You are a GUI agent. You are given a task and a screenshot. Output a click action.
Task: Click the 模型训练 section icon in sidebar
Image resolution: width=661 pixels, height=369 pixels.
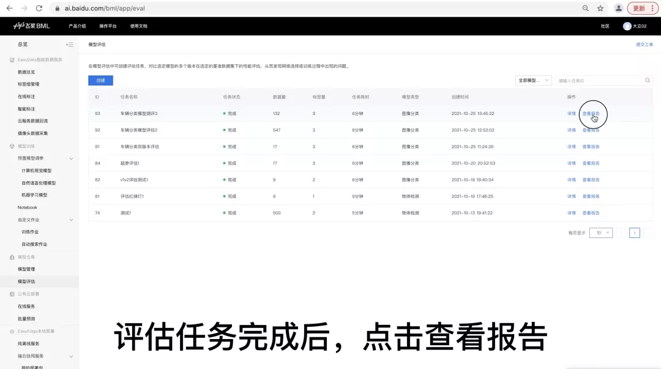tap(12, 146)
